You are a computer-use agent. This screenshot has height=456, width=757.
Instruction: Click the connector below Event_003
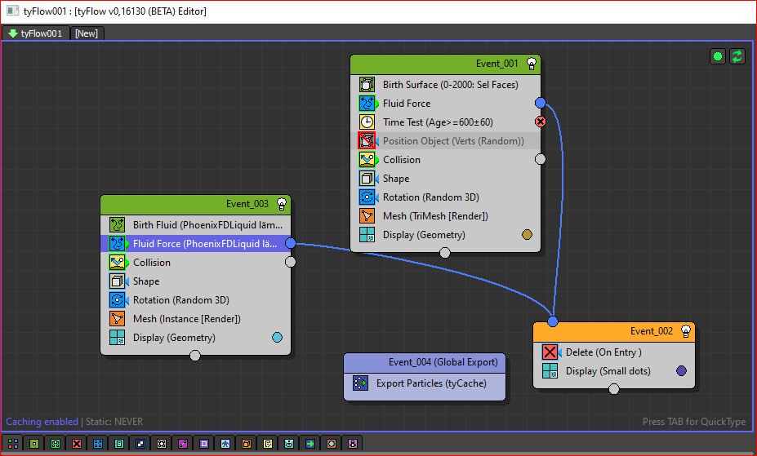(x=194, y=356)
